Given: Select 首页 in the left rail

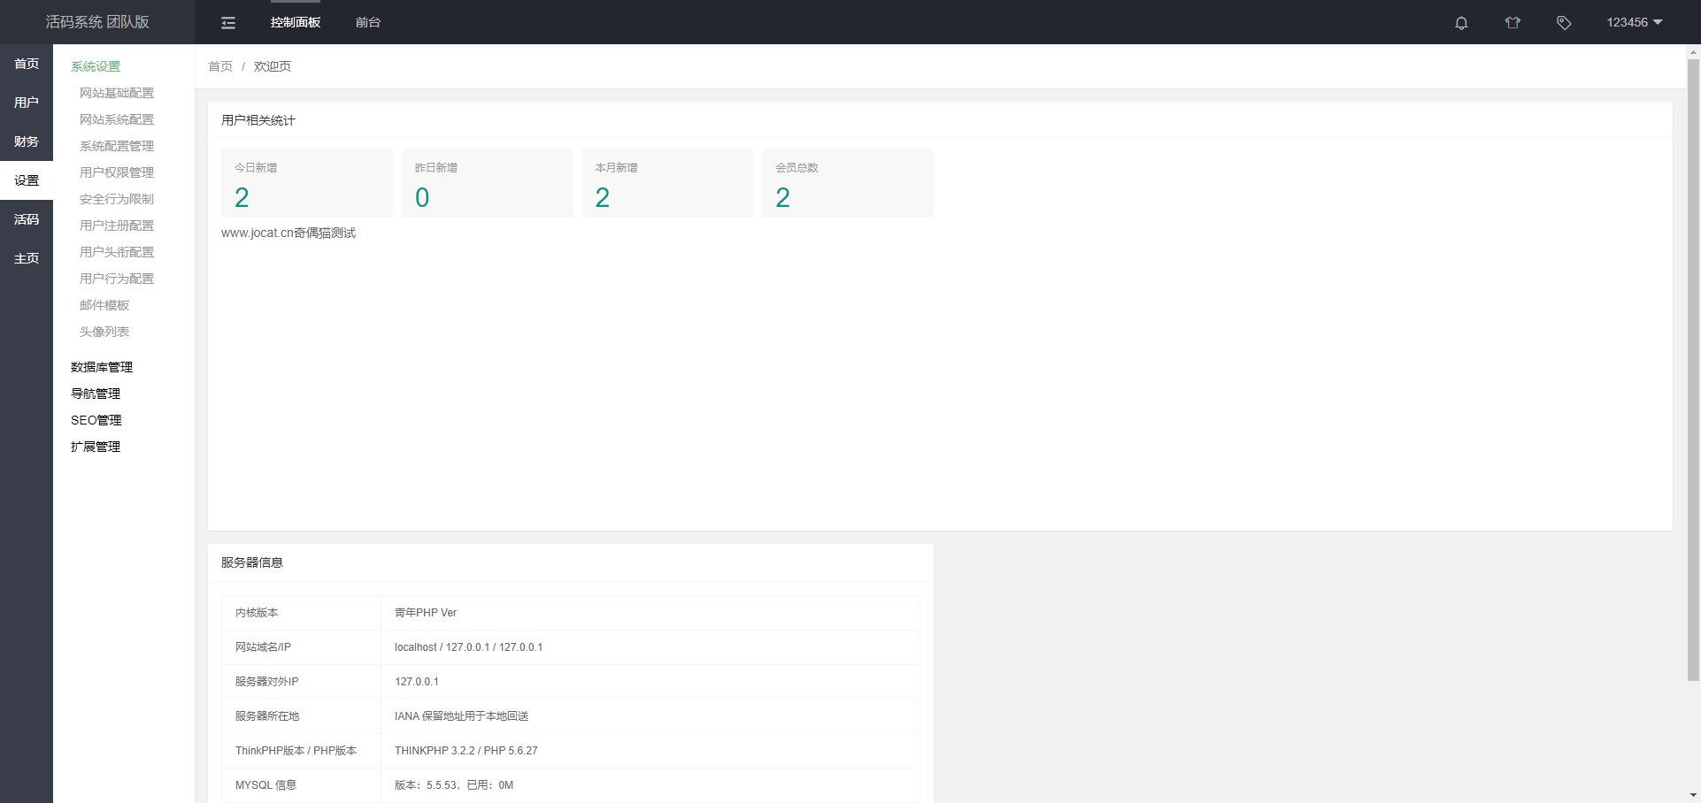Looking at the screenshot, I should click(x=27, y=64).
